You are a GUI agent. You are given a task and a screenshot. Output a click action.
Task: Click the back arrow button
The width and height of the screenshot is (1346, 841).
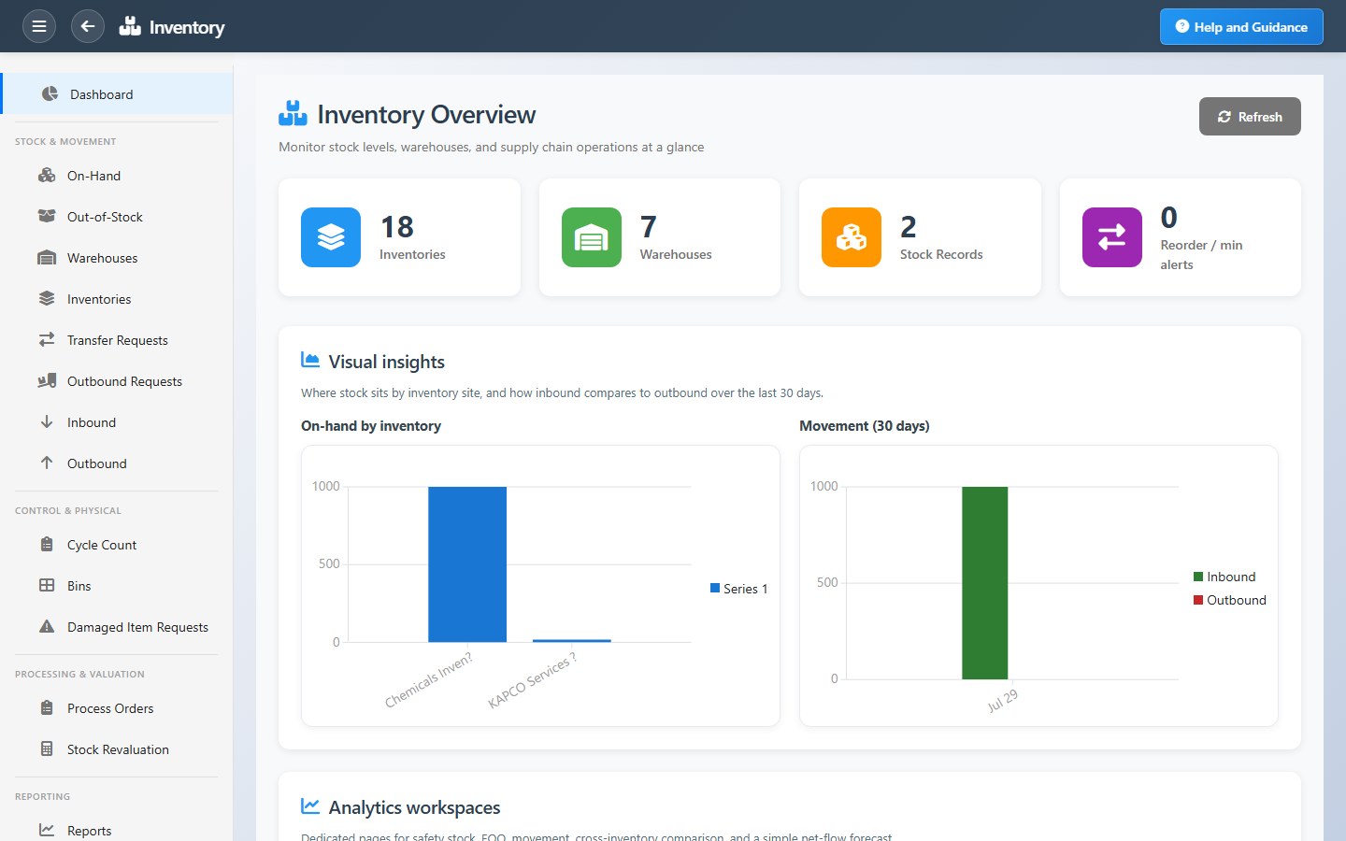88,26
